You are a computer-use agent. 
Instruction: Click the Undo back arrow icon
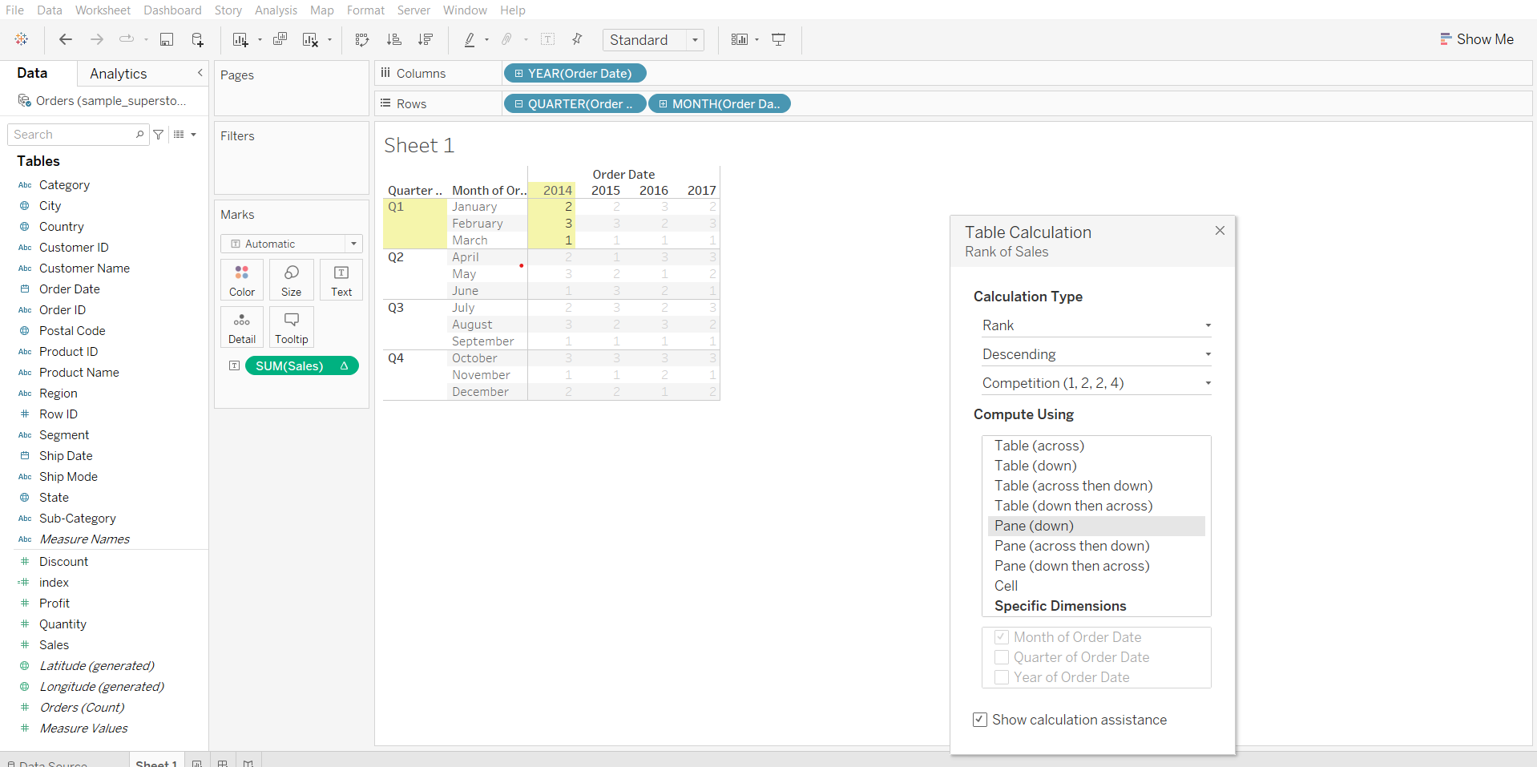pos(66,39)
